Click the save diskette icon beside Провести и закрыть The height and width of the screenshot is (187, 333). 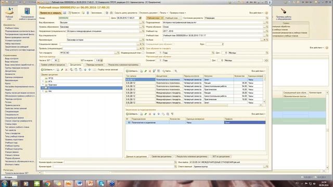(x=65, y=13)
